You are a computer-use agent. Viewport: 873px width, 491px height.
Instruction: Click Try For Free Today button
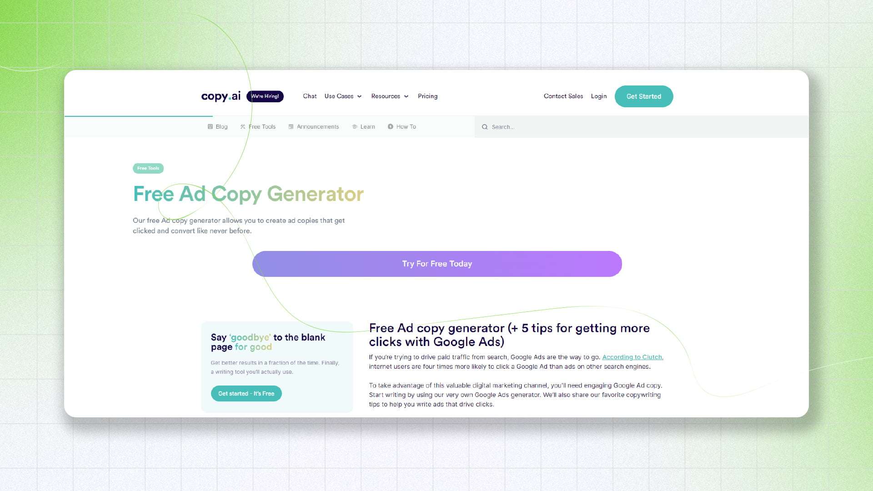click(436, 264)
